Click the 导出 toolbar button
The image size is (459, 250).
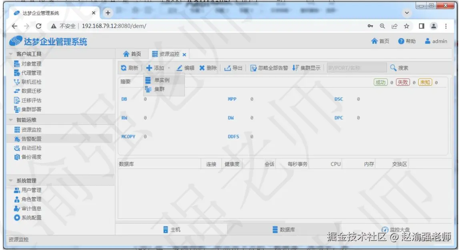pyautogui.click(x=233, y=68)
